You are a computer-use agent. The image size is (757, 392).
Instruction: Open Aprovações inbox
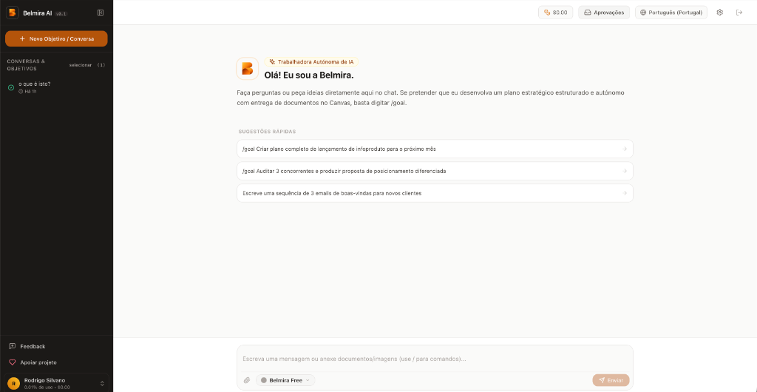(604, 13)
